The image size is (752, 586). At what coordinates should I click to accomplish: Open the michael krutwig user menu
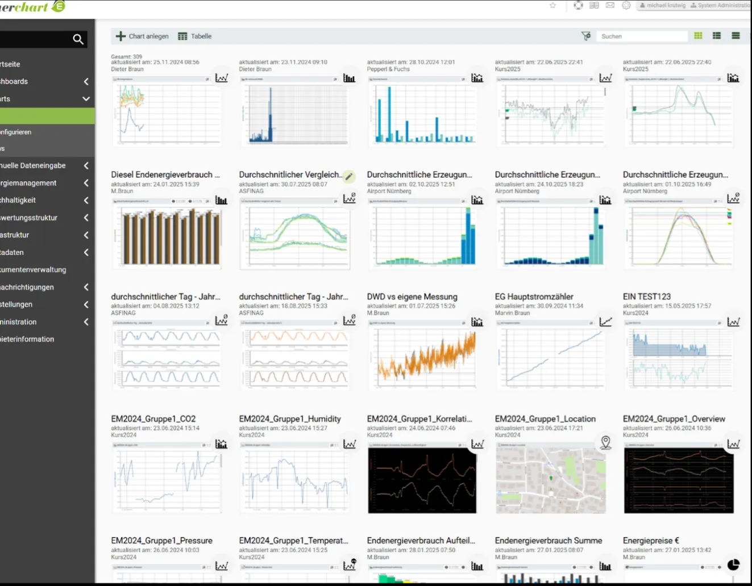pos(663,5)
